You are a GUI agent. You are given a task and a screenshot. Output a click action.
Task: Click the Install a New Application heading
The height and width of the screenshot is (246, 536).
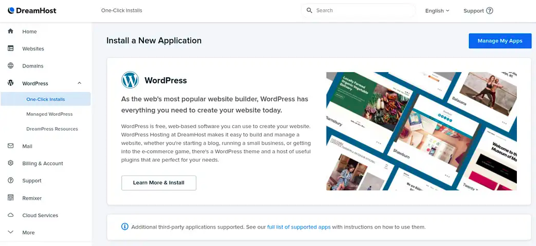point(154,41)
